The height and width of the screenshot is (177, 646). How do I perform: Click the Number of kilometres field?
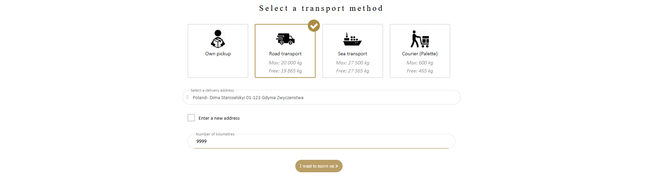point(321,141)
